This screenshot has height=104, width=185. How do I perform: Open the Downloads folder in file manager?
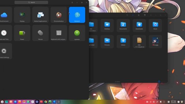(139, 25)
